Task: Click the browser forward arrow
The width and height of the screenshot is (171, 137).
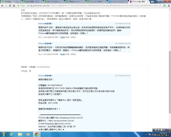Action: 6,6
